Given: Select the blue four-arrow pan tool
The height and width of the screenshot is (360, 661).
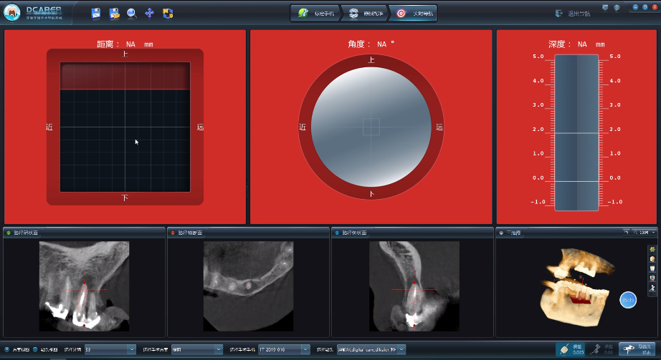Looking at the screenshot, I should pos(150,13).
